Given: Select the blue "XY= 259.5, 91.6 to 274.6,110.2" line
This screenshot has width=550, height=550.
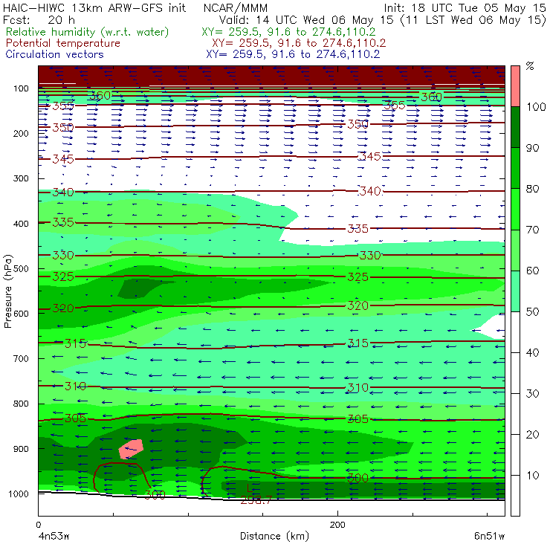Looking at the screenshot, I should pyautogui.click(x=293, y=54).
